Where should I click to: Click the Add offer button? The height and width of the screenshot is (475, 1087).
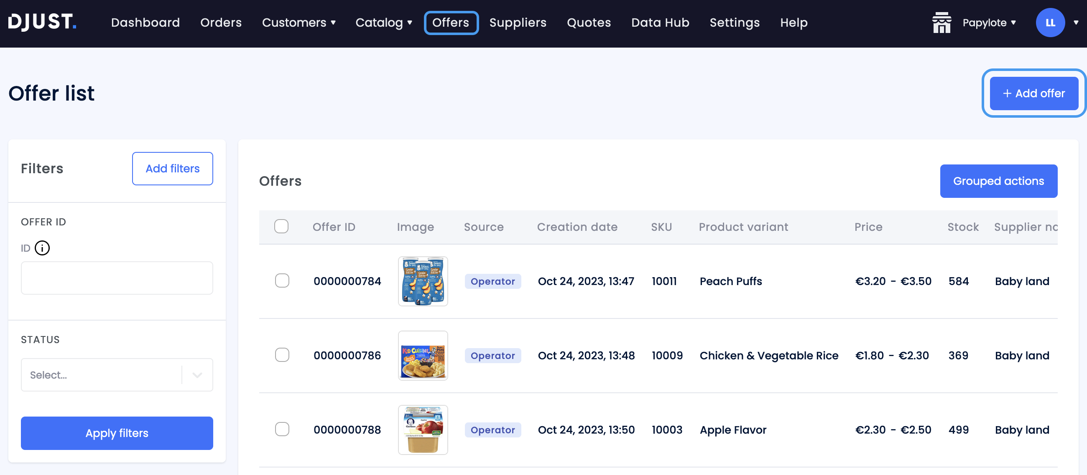coord(1033,93)
